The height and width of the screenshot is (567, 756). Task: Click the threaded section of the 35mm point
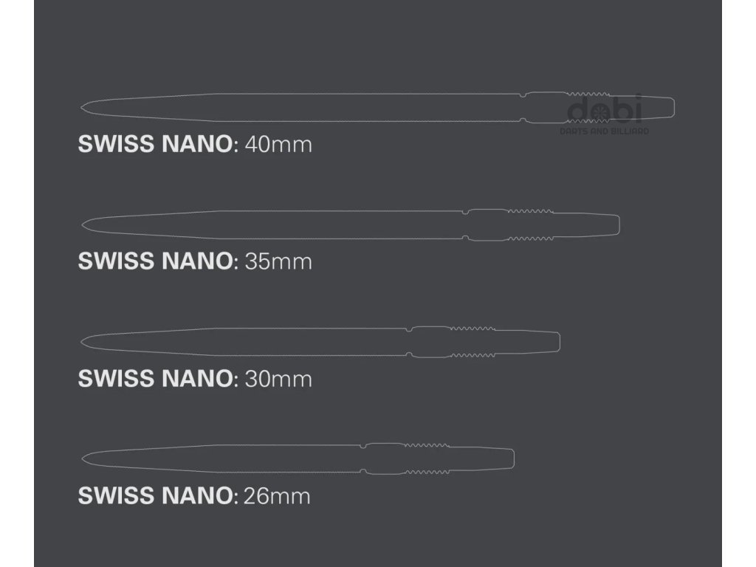click(x=531, y=224)
